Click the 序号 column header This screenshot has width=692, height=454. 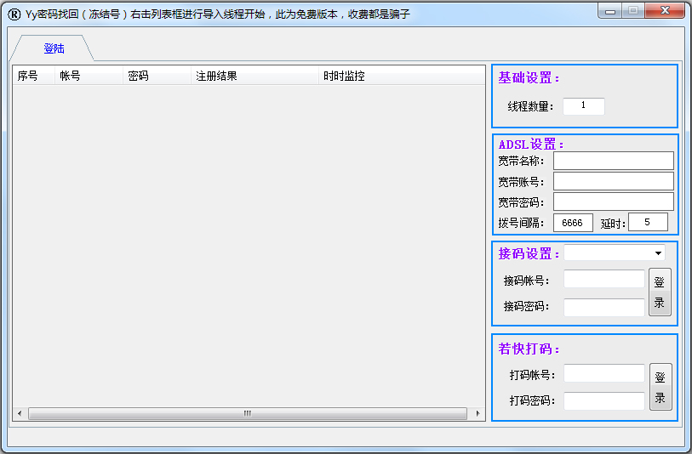click(33, 76)
